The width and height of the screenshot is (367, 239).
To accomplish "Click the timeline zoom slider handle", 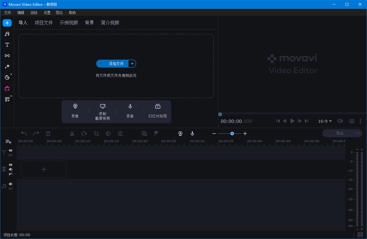I will pyautogui.click(x=232, y=134).
